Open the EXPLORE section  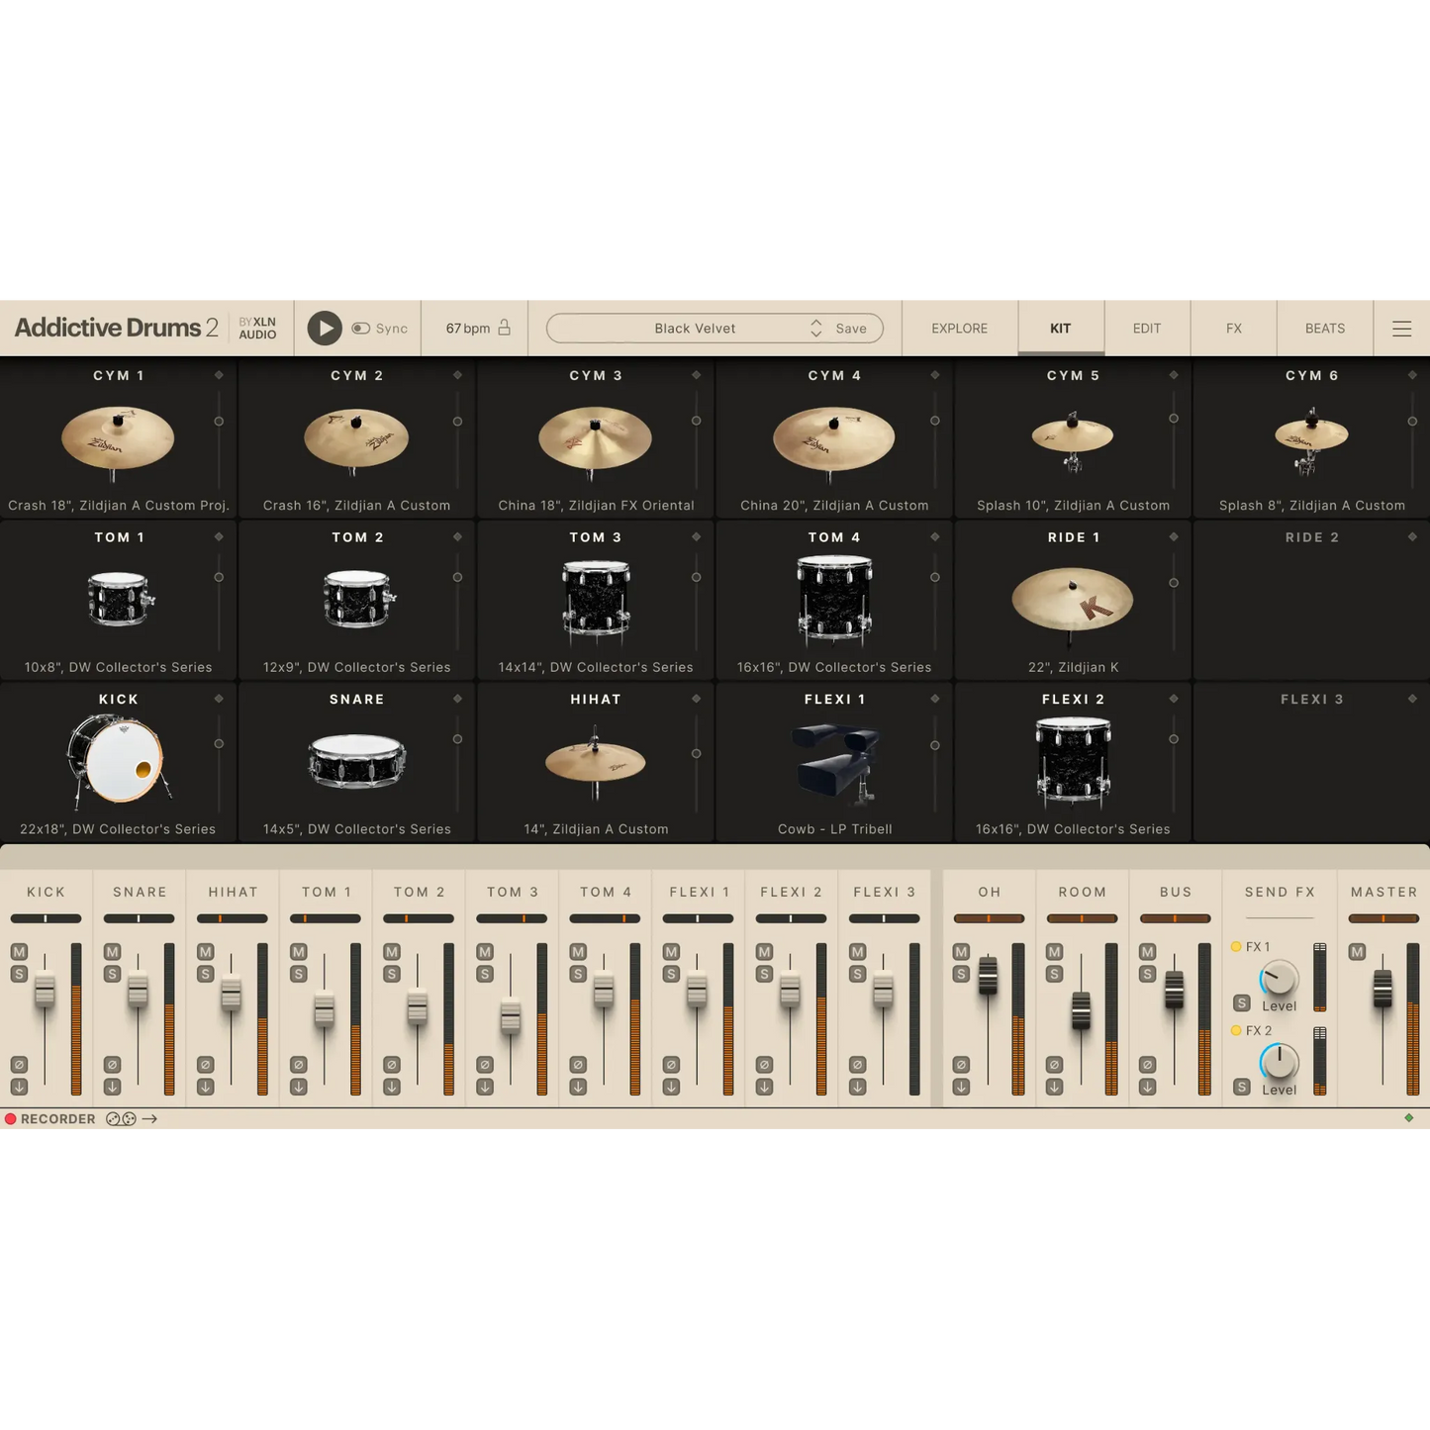point(958,328)
